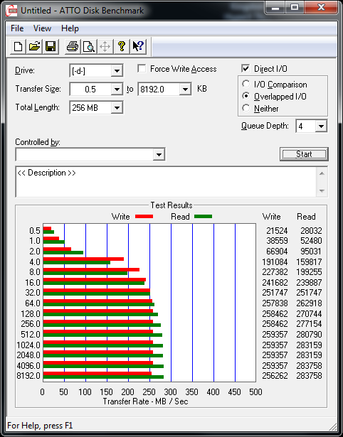Click the Description box scroll down arrow

[x=322, y=191]
